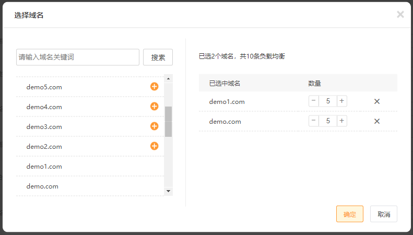Close the 选择域名 dialog
This screenshot has height=235, width=413.
tap(400, 15)
